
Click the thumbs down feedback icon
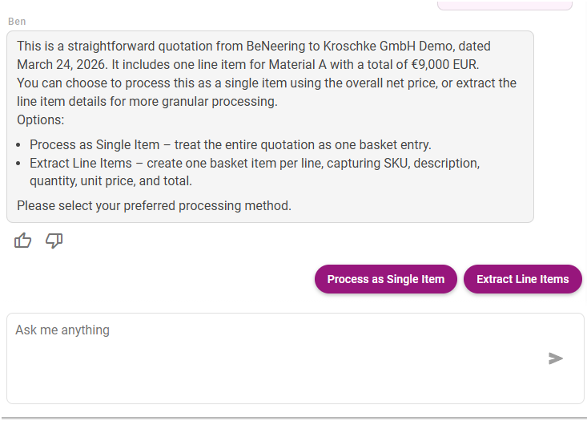(54, 240)
